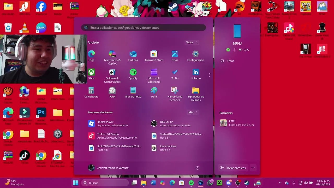Launch Spotify from pinned apps

point(133,74)
